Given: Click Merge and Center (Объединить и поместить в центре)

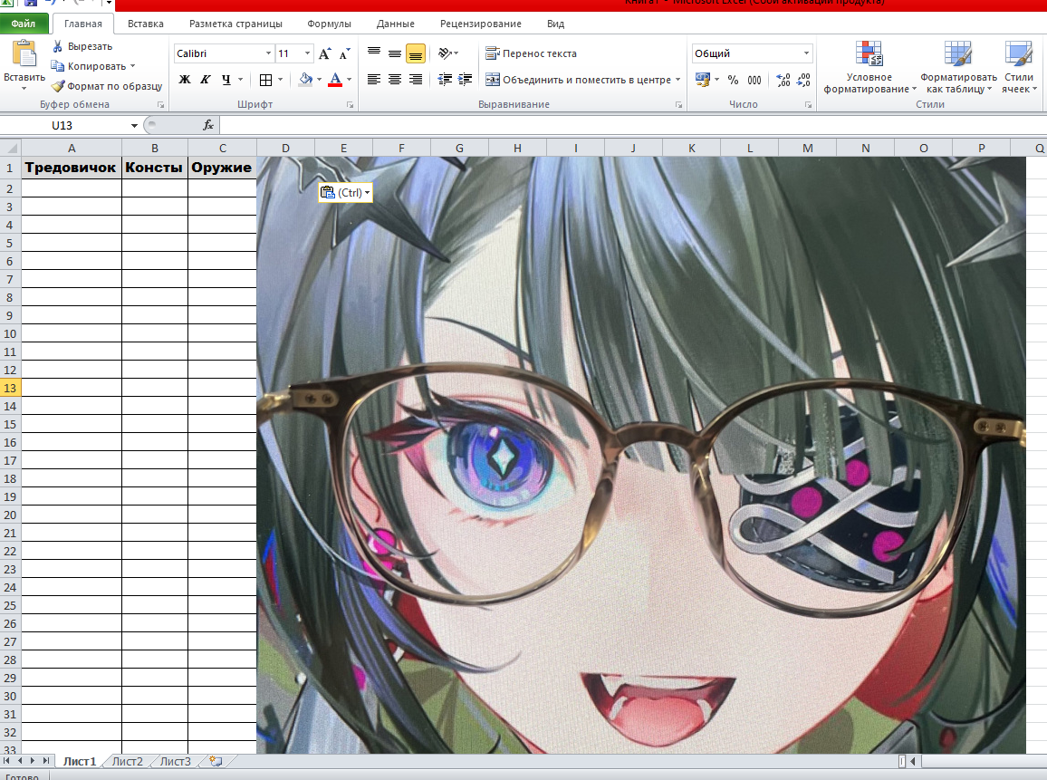Looking at the screenshot, I should [x=578, y=80].
